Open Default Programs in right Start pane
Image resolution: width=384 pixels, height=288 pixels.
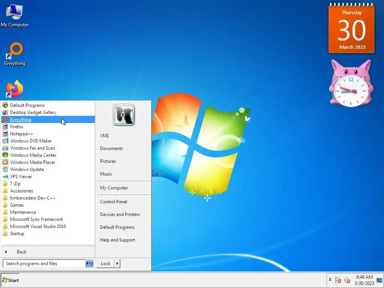pos(117,227)
